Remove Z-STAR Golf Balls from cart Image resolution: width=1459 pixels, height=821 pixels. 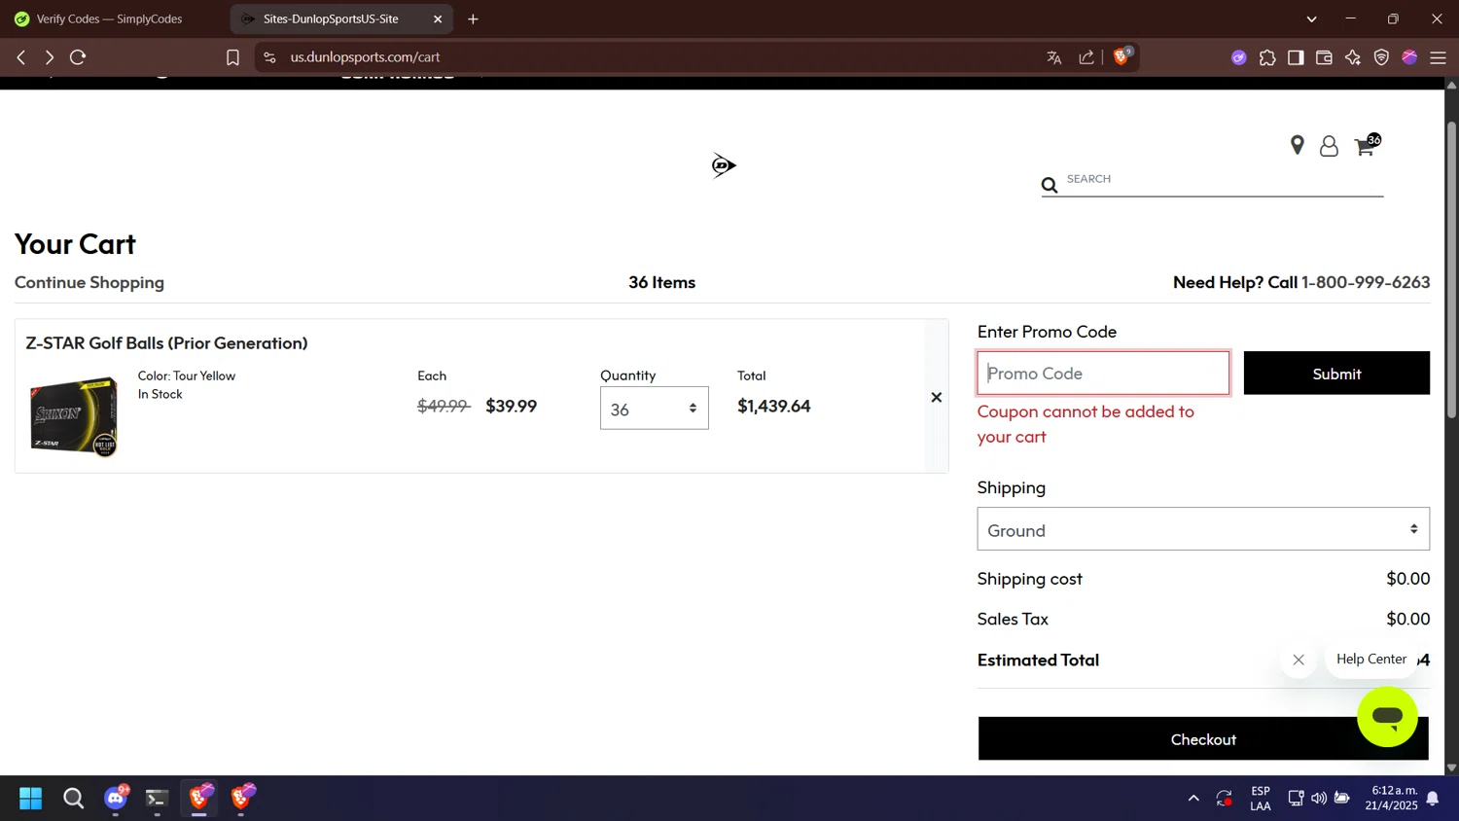(937, 397)
